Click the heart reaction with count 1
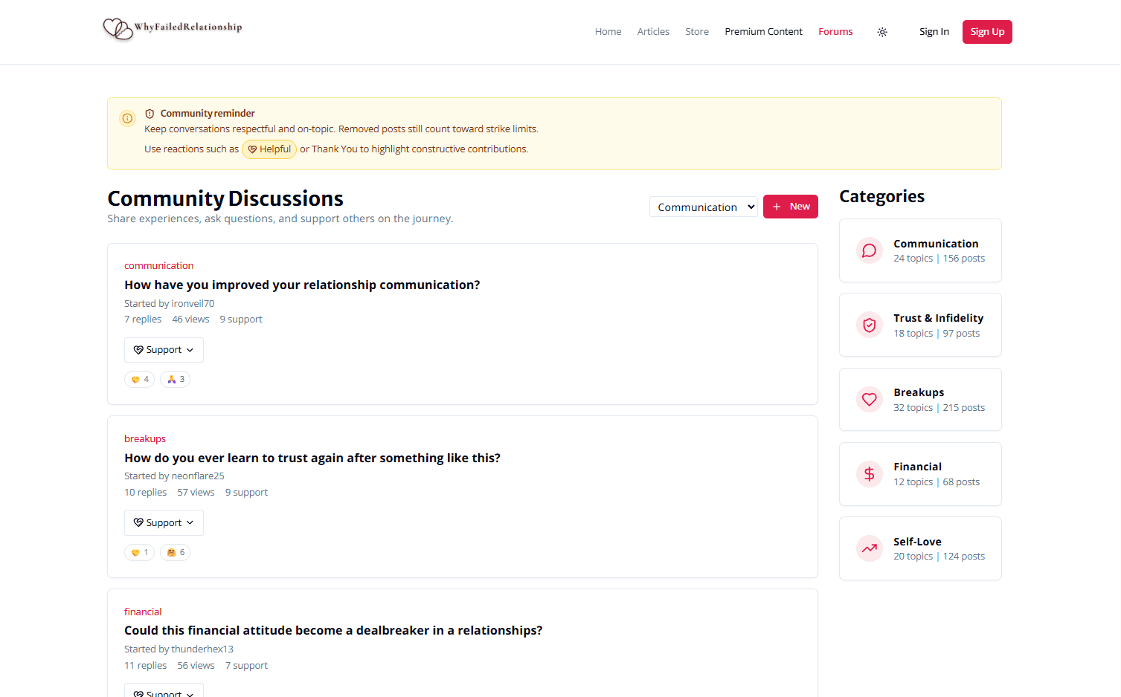 140,552
